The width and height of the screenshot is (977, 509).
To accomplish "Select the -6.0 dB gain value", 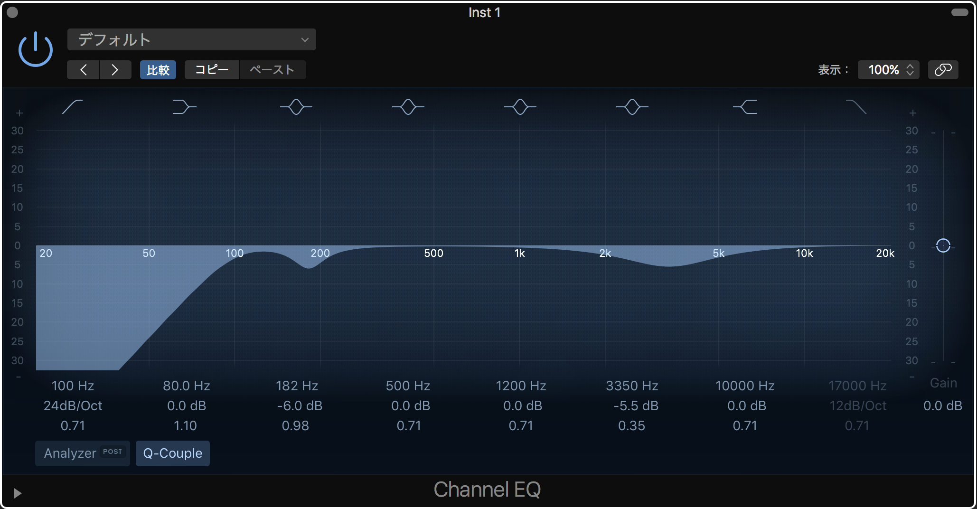I will click(x=300, y=405).
